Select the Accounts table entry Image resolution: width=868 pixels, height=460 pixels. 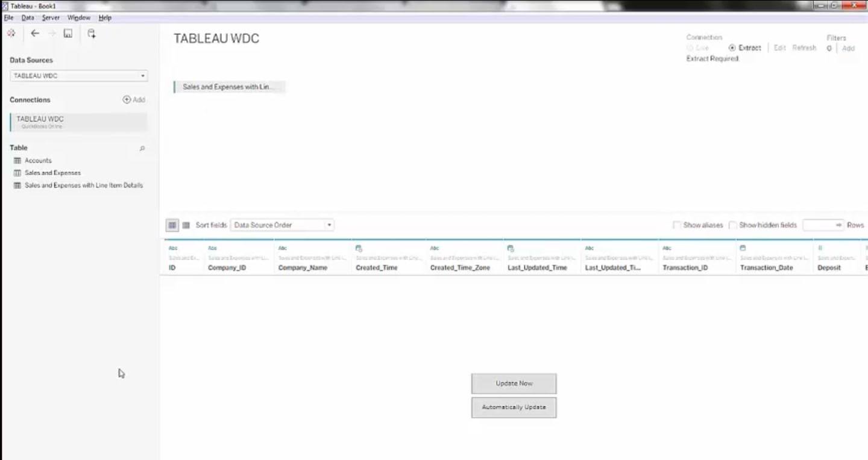38,161
